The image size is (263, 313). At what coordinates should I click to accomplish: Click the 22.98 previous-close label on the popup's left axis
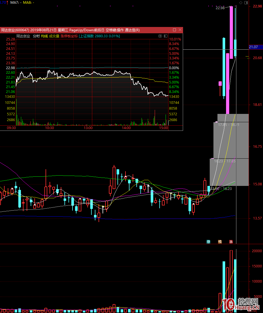coord(11,68)
